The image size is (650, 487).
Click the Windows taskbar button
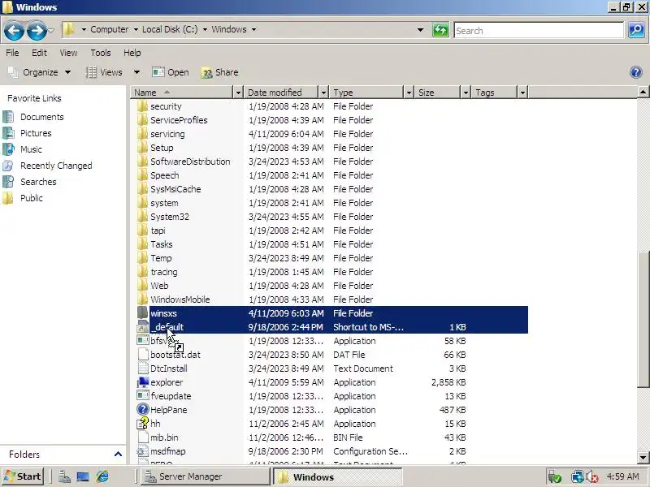click(x=337, y=476)
